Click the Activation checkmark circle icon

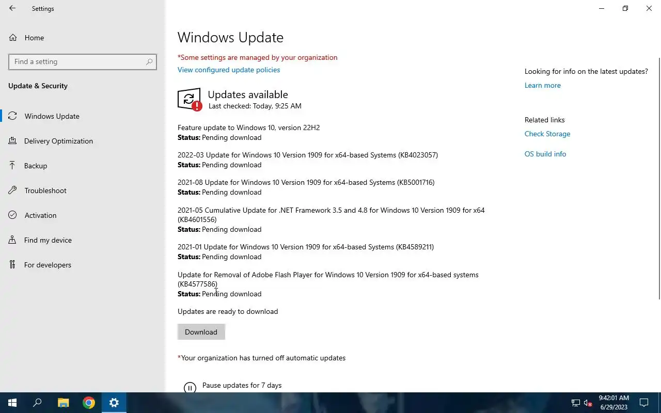point(12,215)
